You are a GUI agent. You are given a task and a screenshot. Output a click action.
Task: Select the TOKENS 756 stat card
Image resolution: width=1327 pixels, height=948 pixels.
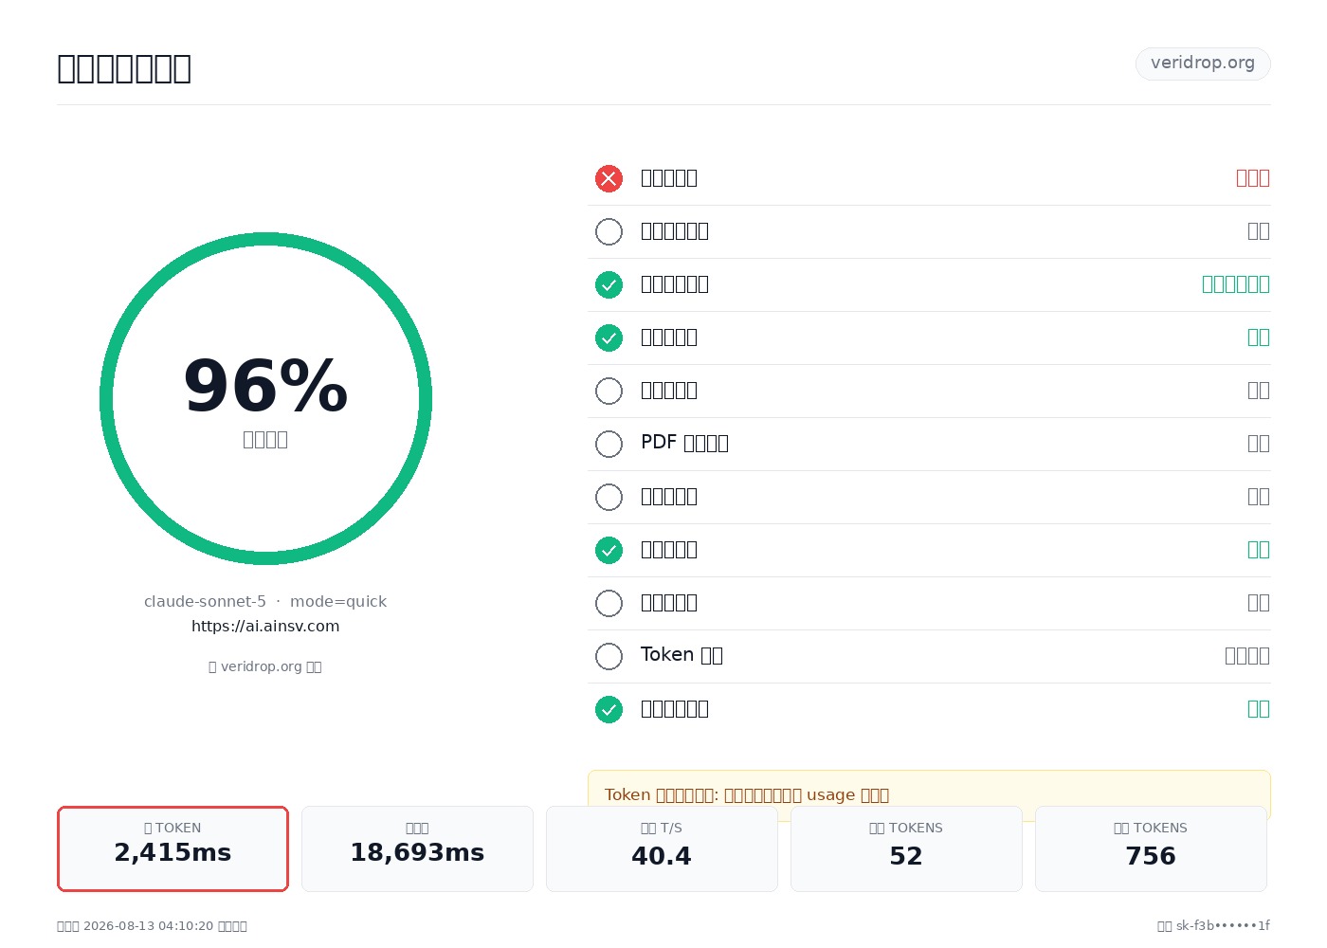(x=1151, y=848)
